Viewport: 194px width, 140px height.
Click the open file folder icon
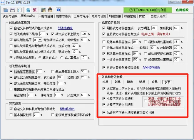pyautogui.click(x=4, y=10)
